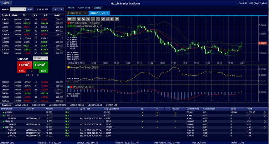269x144 pixels.
Task: Select order 1472066996-128 in positions table
Action: click(135, 130)
